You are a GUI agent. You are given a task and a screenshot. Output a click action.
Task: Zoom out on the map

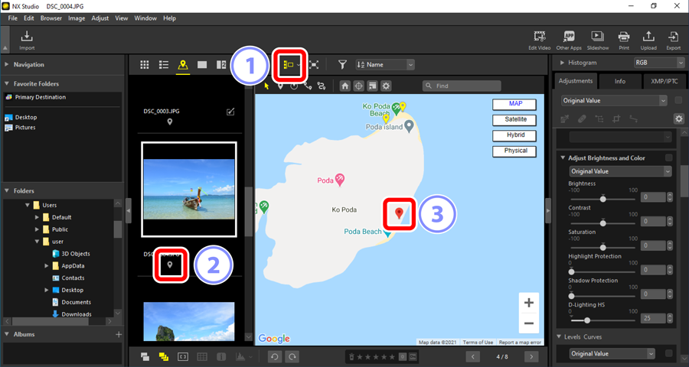coord(529,323)
